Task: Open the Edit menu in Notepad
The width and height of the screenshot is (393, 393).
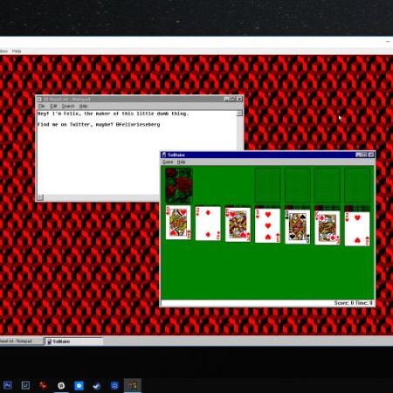Action: pos(53,106)
